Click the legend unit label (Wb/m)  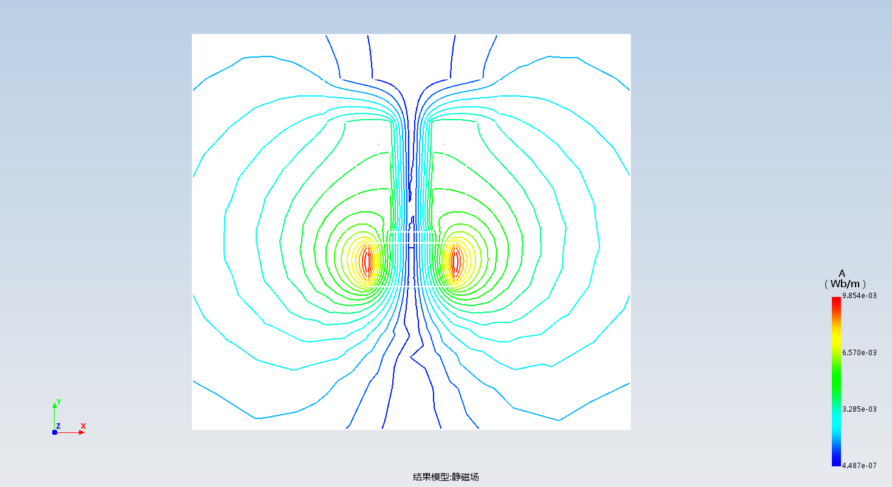845,284
